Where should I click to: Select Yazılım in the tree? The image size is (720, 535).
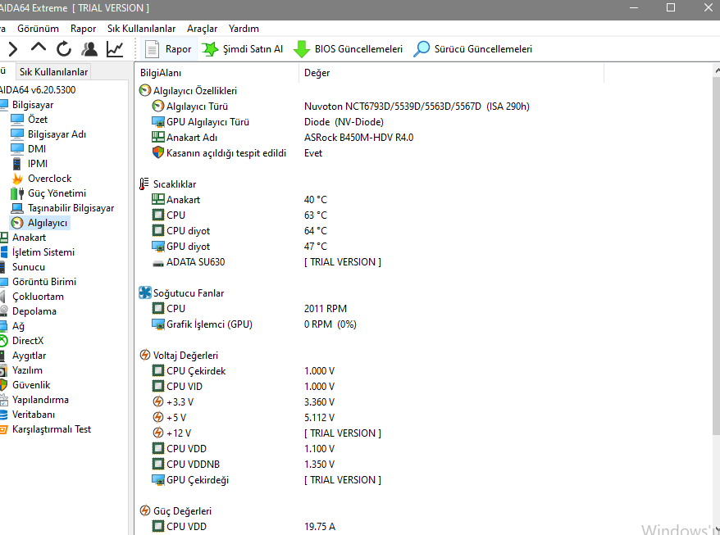(x=27, y=370)
